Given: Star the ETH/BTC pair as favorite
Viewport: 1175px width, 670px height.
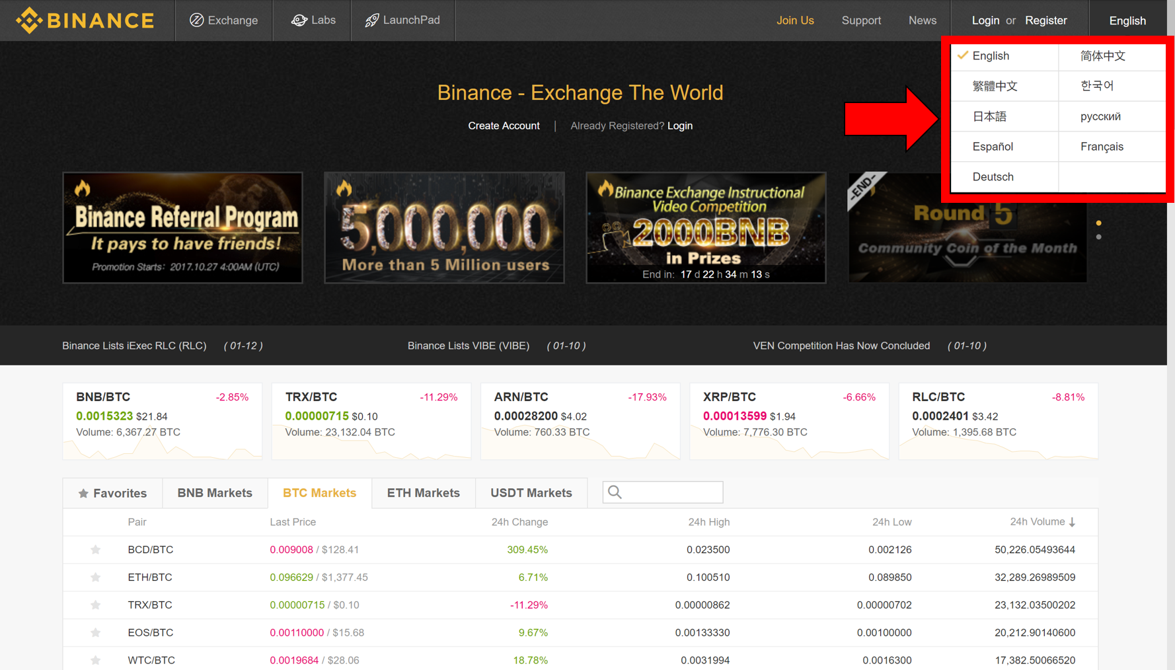Looking at the screenshot, I should point(96,577).
